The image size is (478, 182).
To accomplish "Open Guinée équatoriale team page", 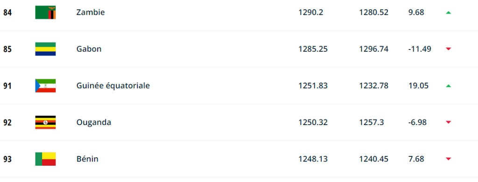I will click(113, 86).
